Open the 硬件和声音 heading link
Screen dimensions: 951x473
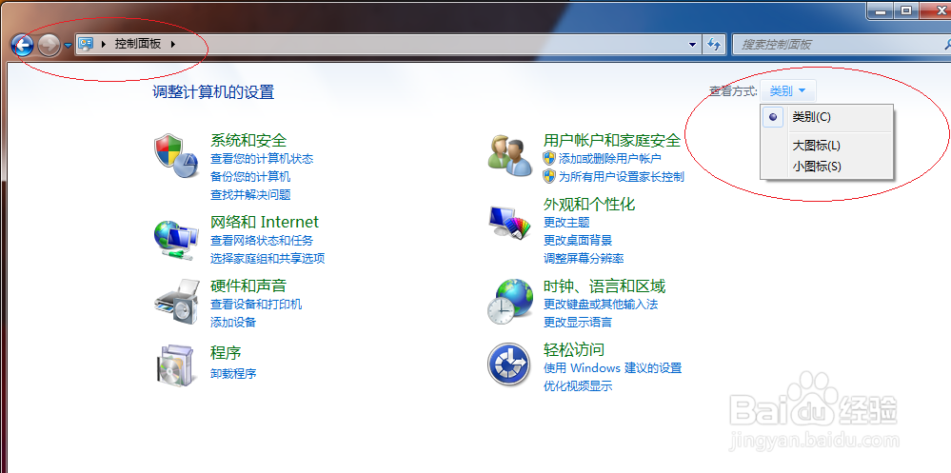(248, 286)
